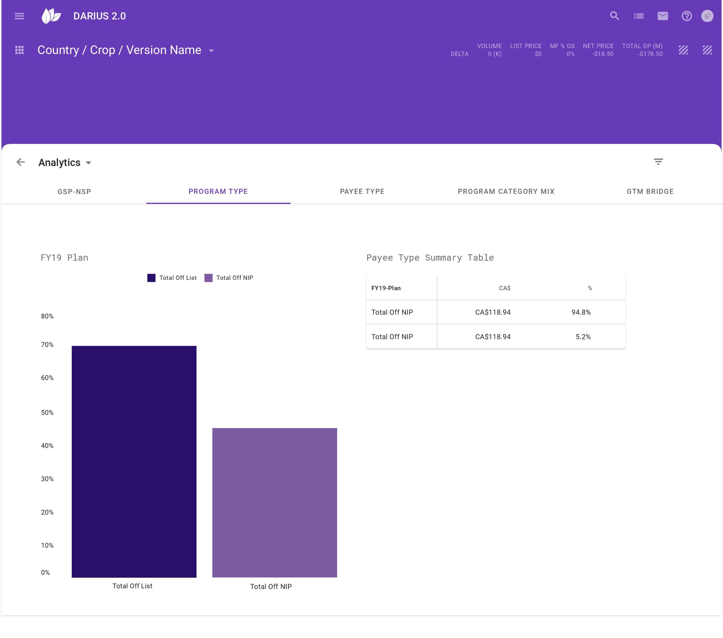The image size is (723, 638).
Task: Click the rightmost striped pattern icon
Action: (x=707, y=50)
